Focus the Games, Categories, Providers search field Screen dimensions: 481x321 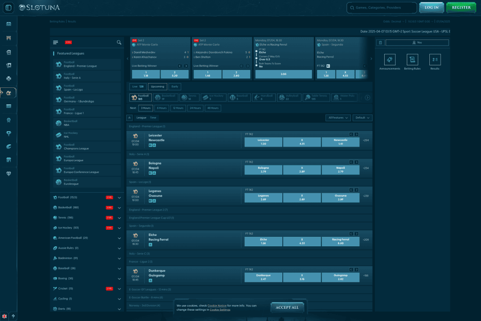[381, 8]
